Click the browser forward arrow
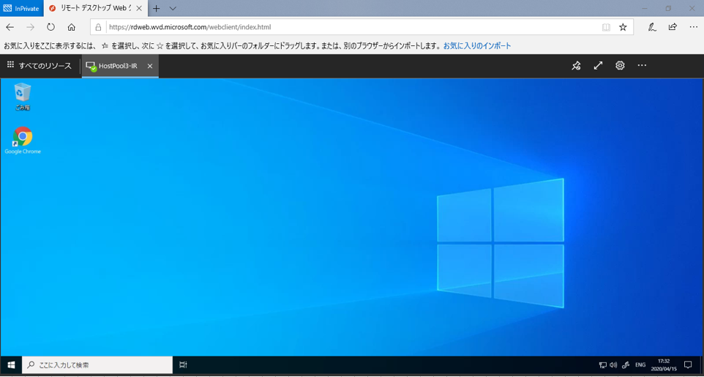This screenshot has width=704, height=377. click(x=31, y=27)
